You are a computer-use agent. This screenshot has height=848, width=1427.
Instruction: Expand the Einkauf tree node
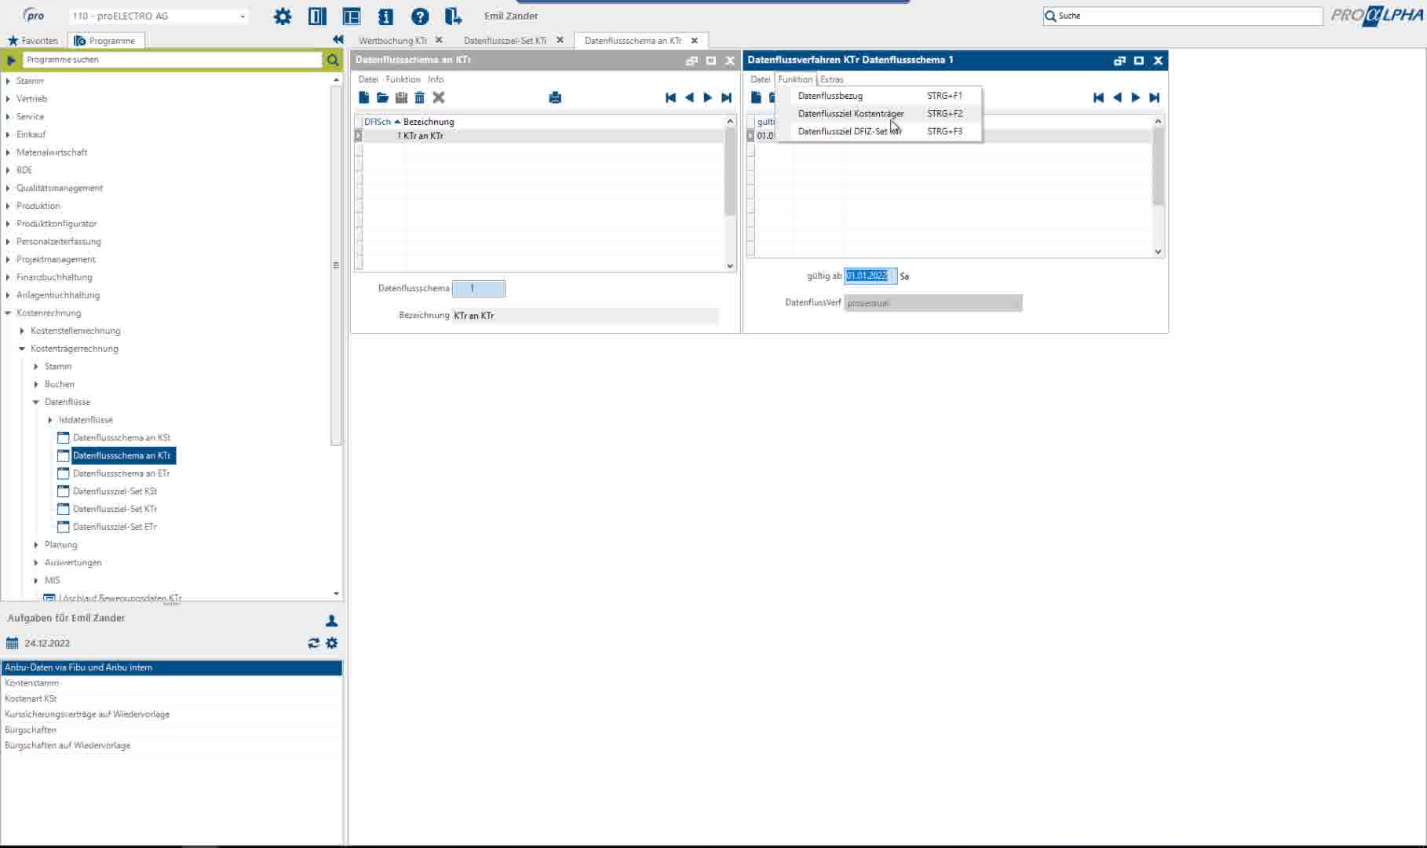(x=8, y=134)
